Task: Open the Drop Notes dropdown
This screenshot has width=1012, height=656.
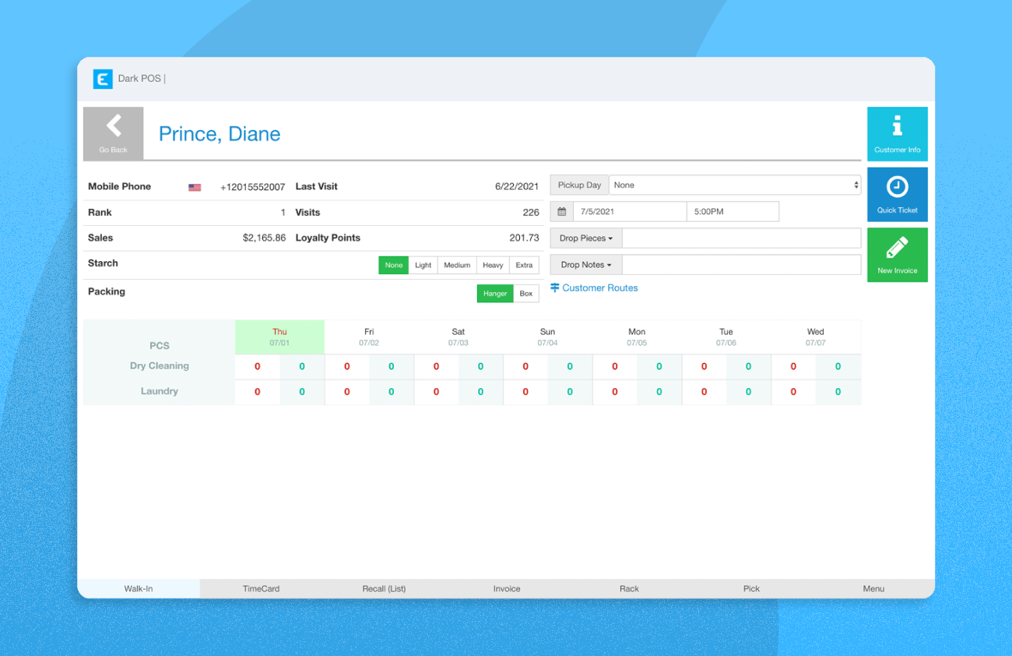Action: pyautogui.click(x=585, y=264)
